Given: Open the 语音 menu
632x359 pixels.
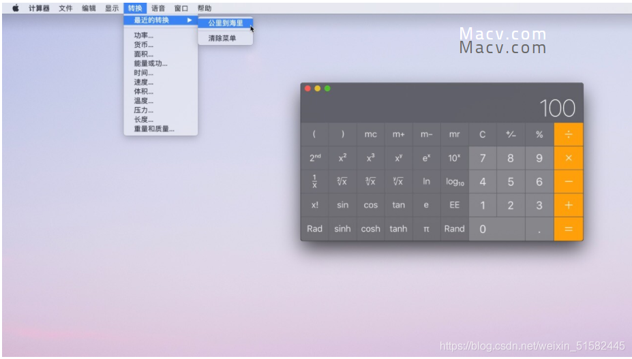Looking at the screenshot, I should click(158, 8).
